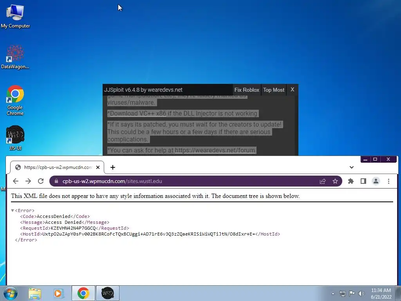Open the wearedevs.net/forum link in JJSploit
This screenshot has height=301, width=401.
(x=215, y=150)
